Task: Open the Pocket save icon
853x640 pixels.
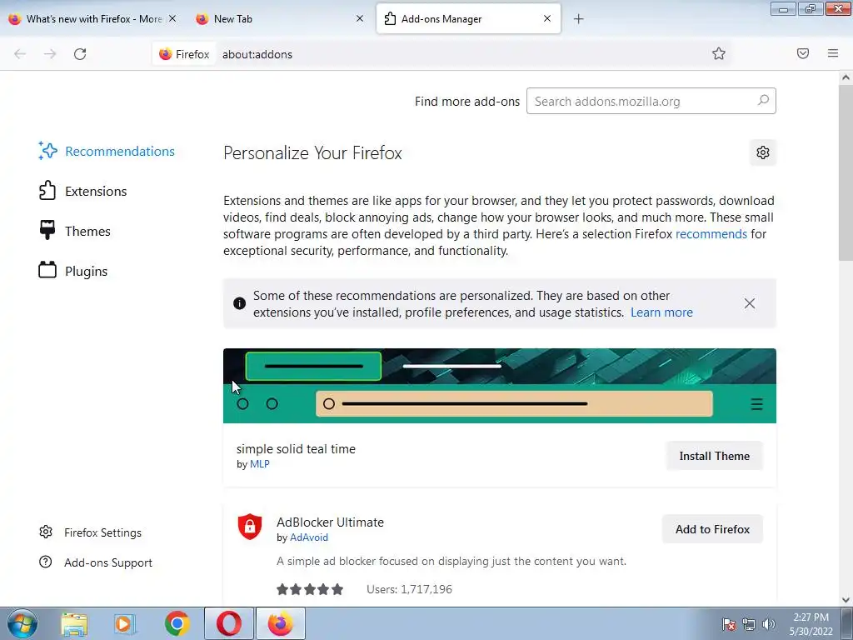Action: (802, 53)
